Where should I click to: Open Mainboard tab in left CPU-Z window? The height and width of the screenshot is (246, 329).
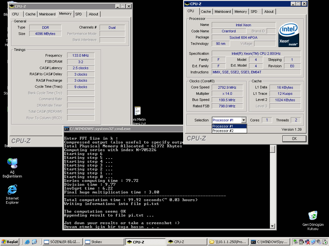point(47,14)
